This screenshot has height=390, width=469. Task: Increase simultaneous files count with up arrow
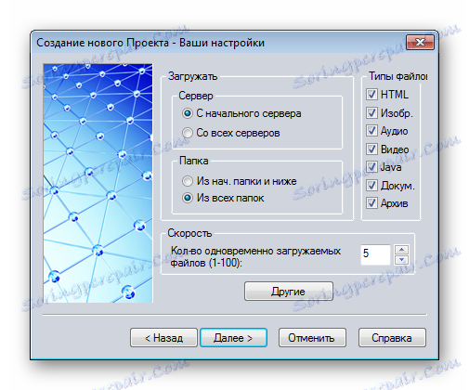point(401,250)
